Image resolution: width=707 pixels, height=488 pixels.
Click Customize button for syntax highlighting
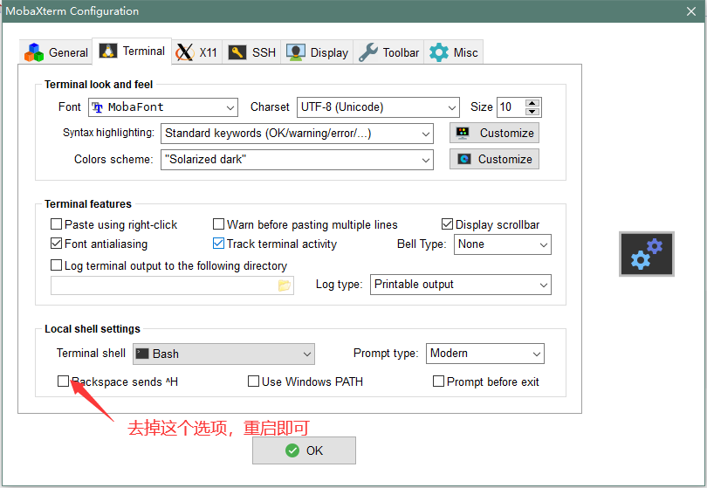pyautogui.click(x=494, y=133)
